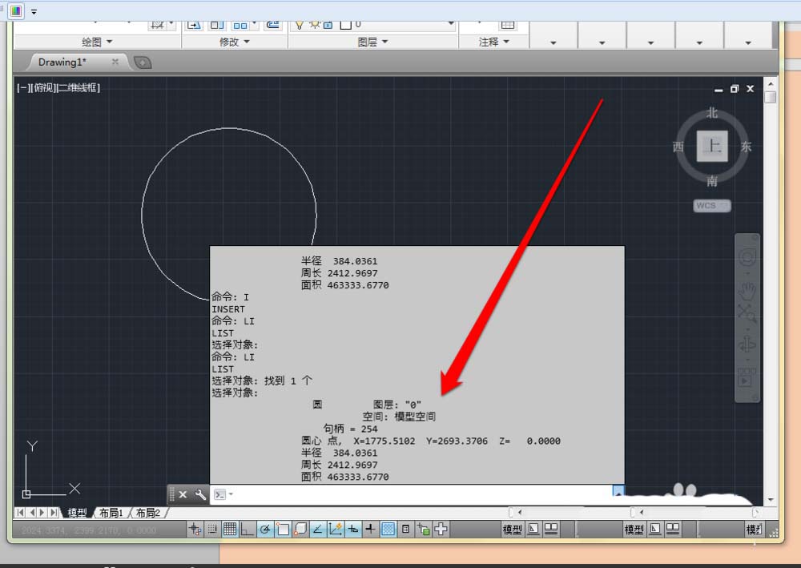Expand the 绘图 panel dropdown
This screenshot has height=568, width=801.
(x=97, y=42)
